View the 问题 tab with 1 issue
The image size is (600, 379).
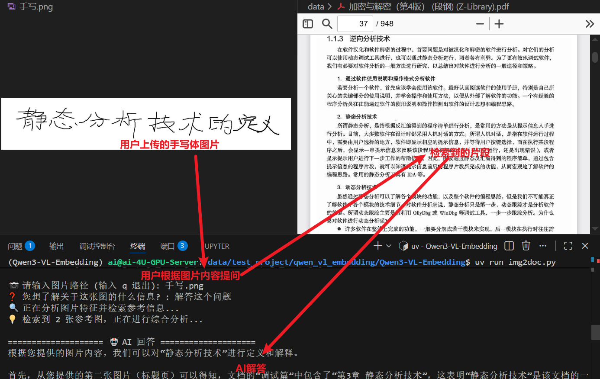tap(17, 246)
